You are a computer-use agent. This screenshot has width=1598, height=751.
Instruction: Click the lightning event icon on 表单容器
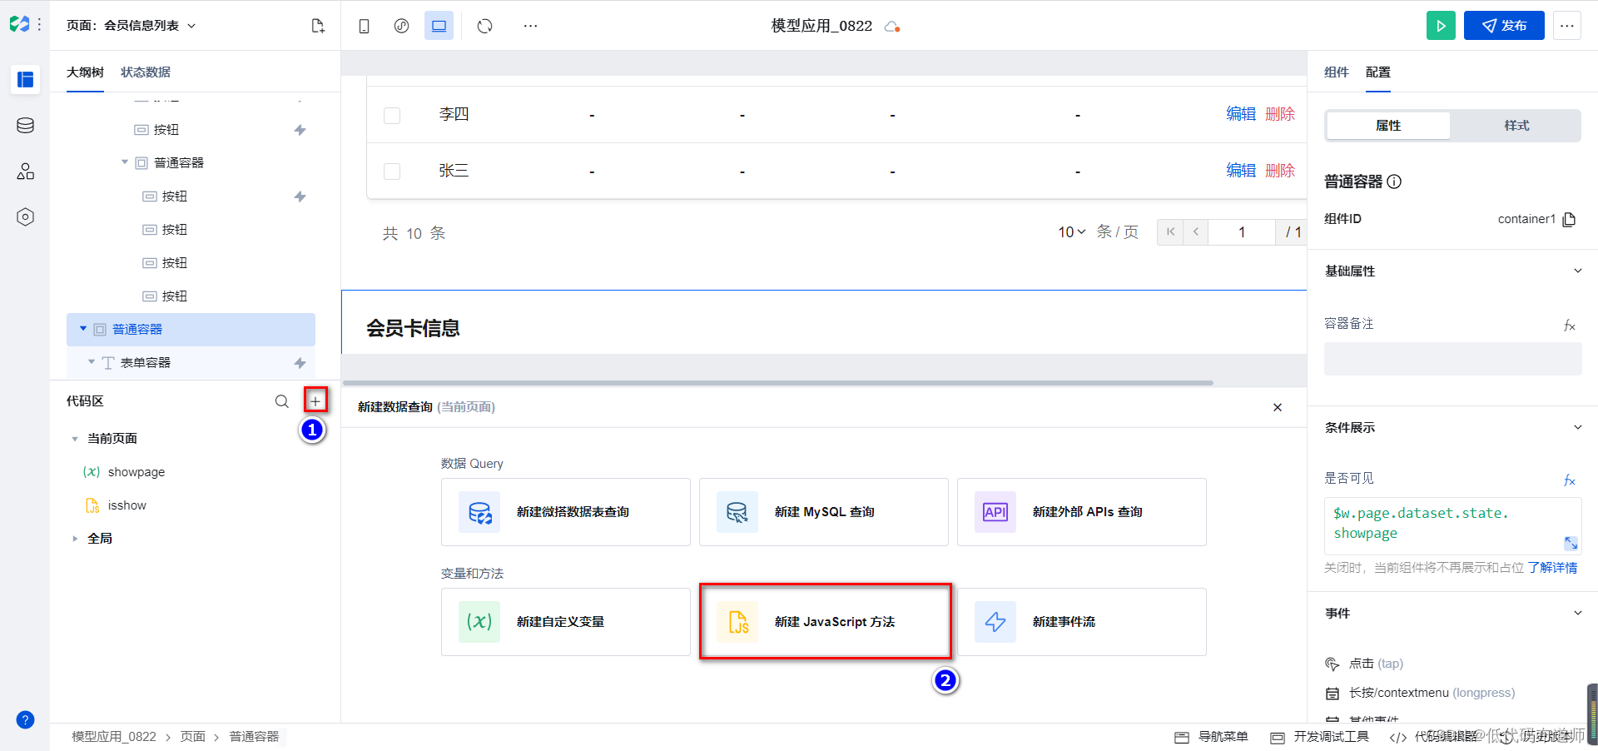point(300,363)
